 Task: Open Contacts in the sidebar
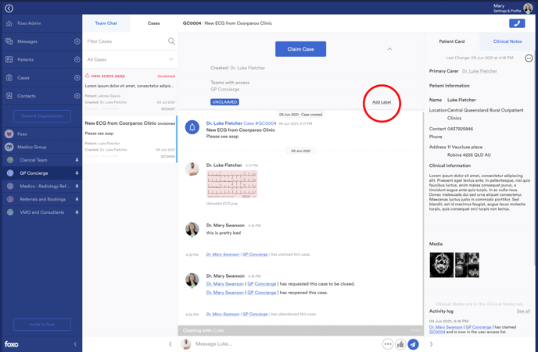pos(27,96)
